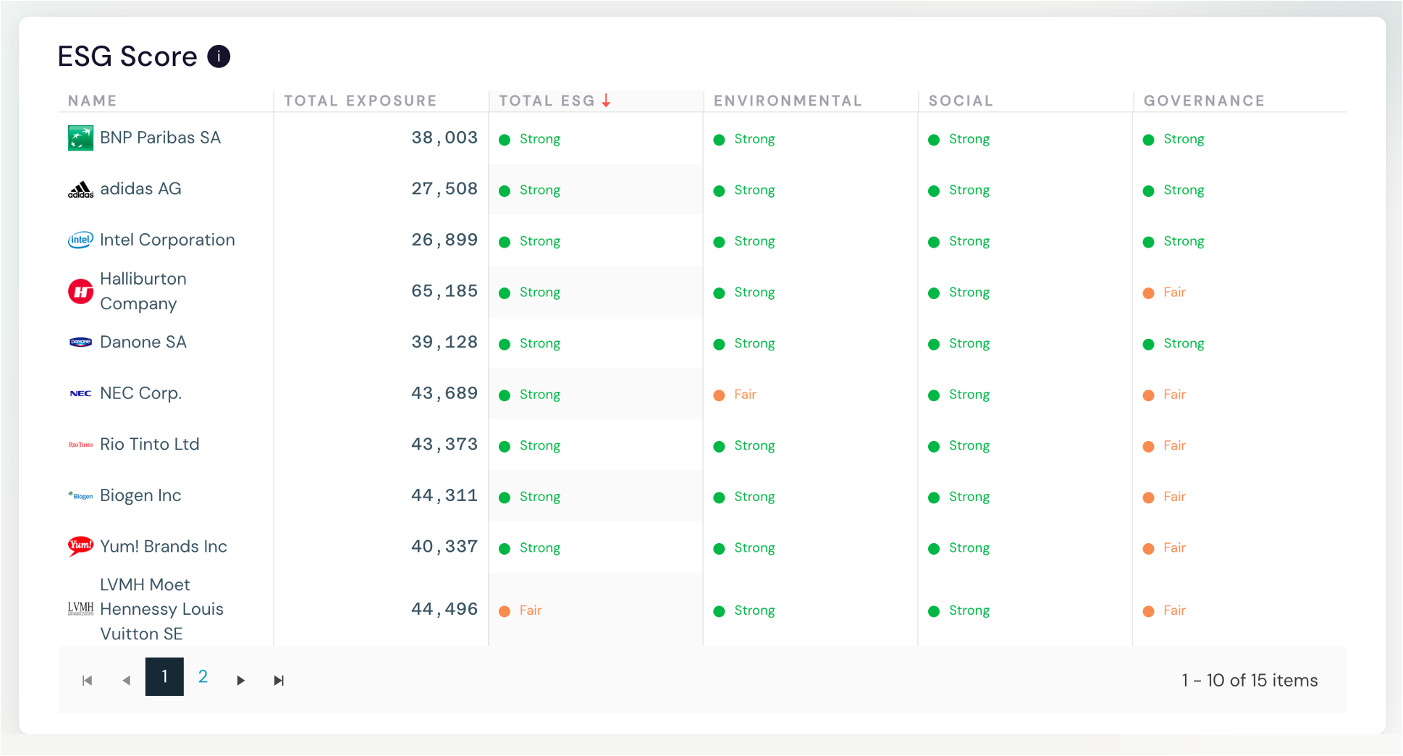Click the exposure value 44,311
The width and height of the screenshot is (1403, 756).
(x=445, y=495)
